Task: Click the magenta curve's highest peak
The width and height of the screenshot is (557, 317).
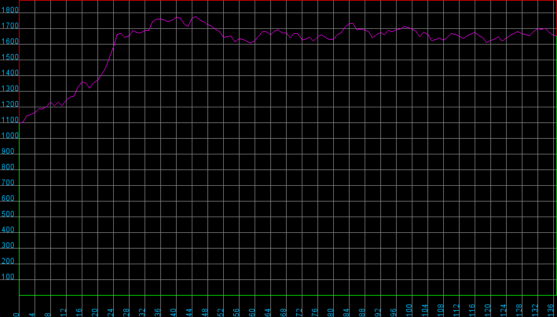Action: [x=195, y=16]
